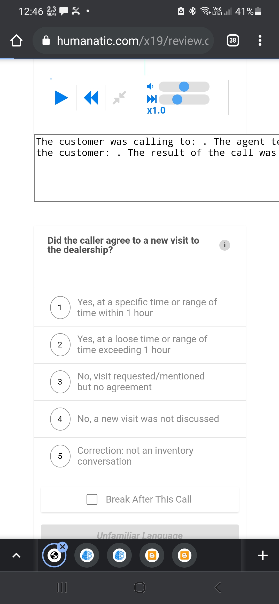Screen dimensions: 279x604
Task: Open the 38 tabs switcher
Action: [x=233, y=41]
